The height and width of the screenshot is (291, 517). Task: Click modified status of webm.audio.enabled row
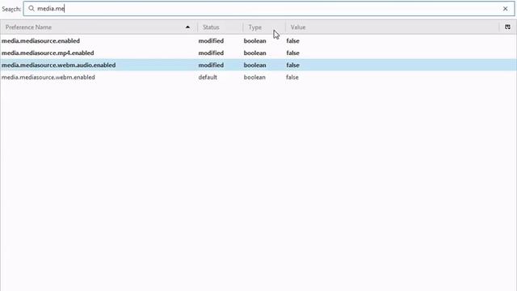[x=211, y=65]
